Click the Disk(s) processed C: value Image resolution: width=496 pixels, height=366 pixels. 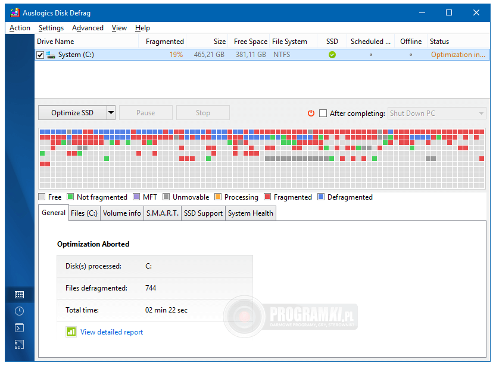pos(148,266)
